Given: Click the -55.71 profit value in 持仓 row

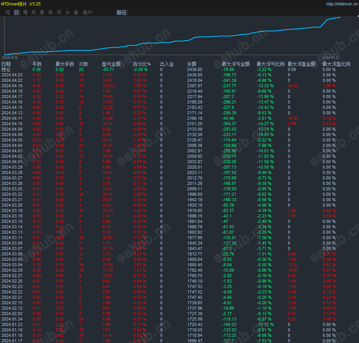Looking at the screenshot, I should [x=108, y=69].
